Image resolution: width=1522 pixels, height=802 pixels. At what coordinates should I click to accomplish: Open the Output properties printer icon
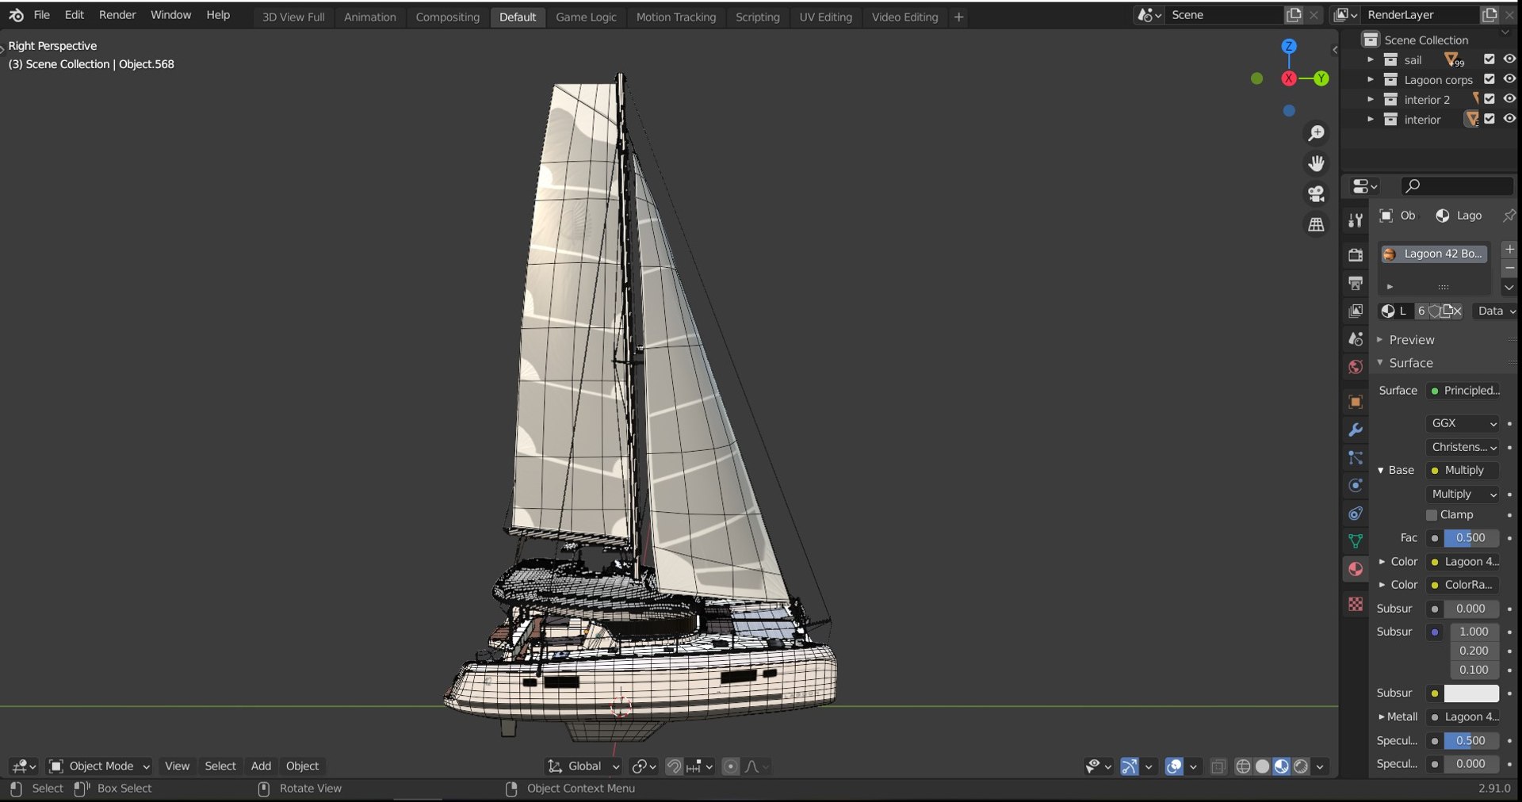point(1356,283)
